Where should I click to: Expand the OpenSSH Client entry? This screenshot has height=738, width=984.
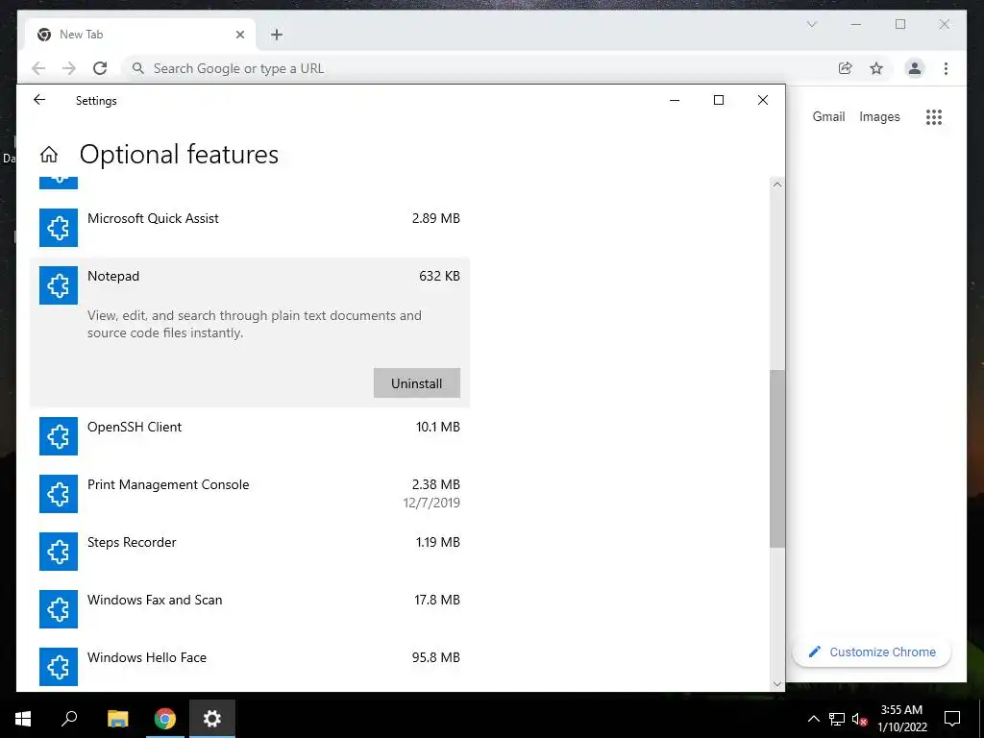[250, 436]
